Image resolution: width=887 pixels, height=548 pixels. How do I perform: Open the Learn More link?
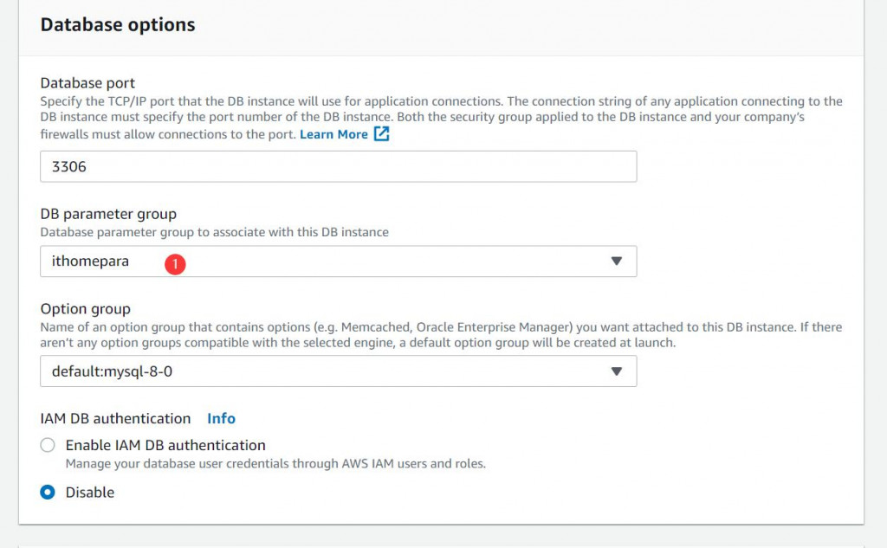333,134
